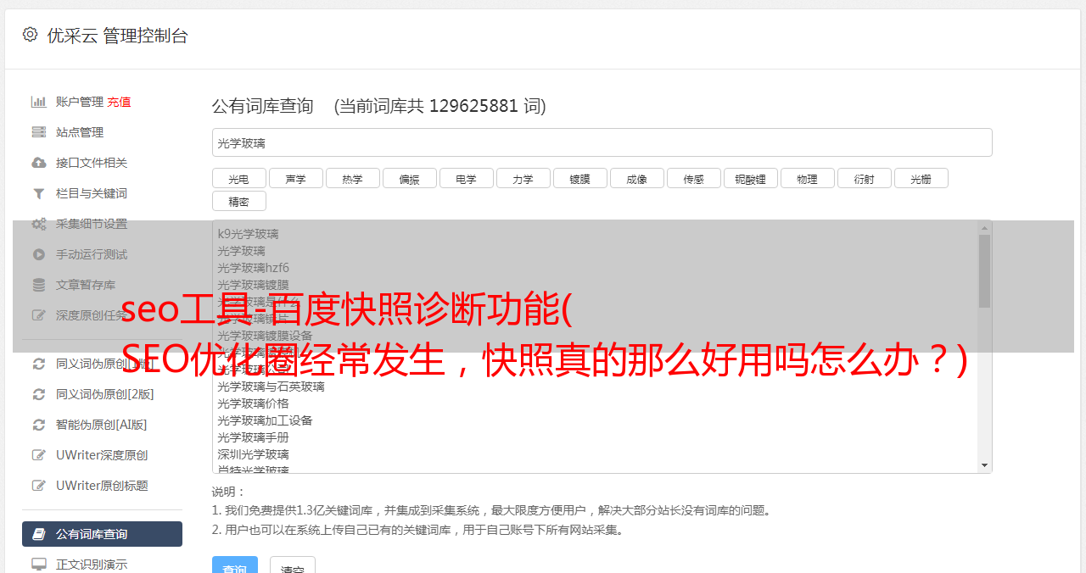Click the keyword search input field
The width and height of the screenshot is (1086, 573).
[602, 142]
